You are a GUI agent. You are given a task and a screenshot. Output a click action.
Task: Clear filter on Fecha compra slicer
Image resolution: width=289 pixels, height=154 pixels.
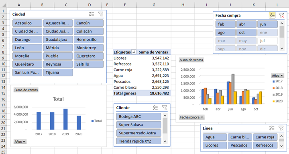coord(281,15)
